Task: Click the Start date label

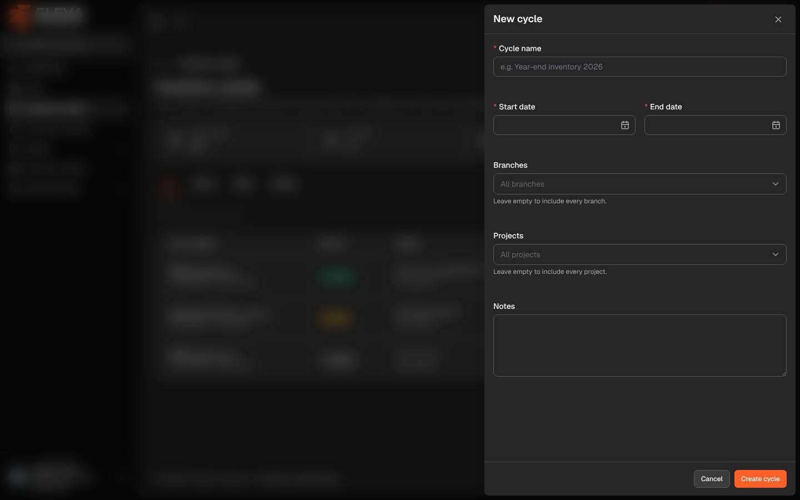Action: pos(517,107)
